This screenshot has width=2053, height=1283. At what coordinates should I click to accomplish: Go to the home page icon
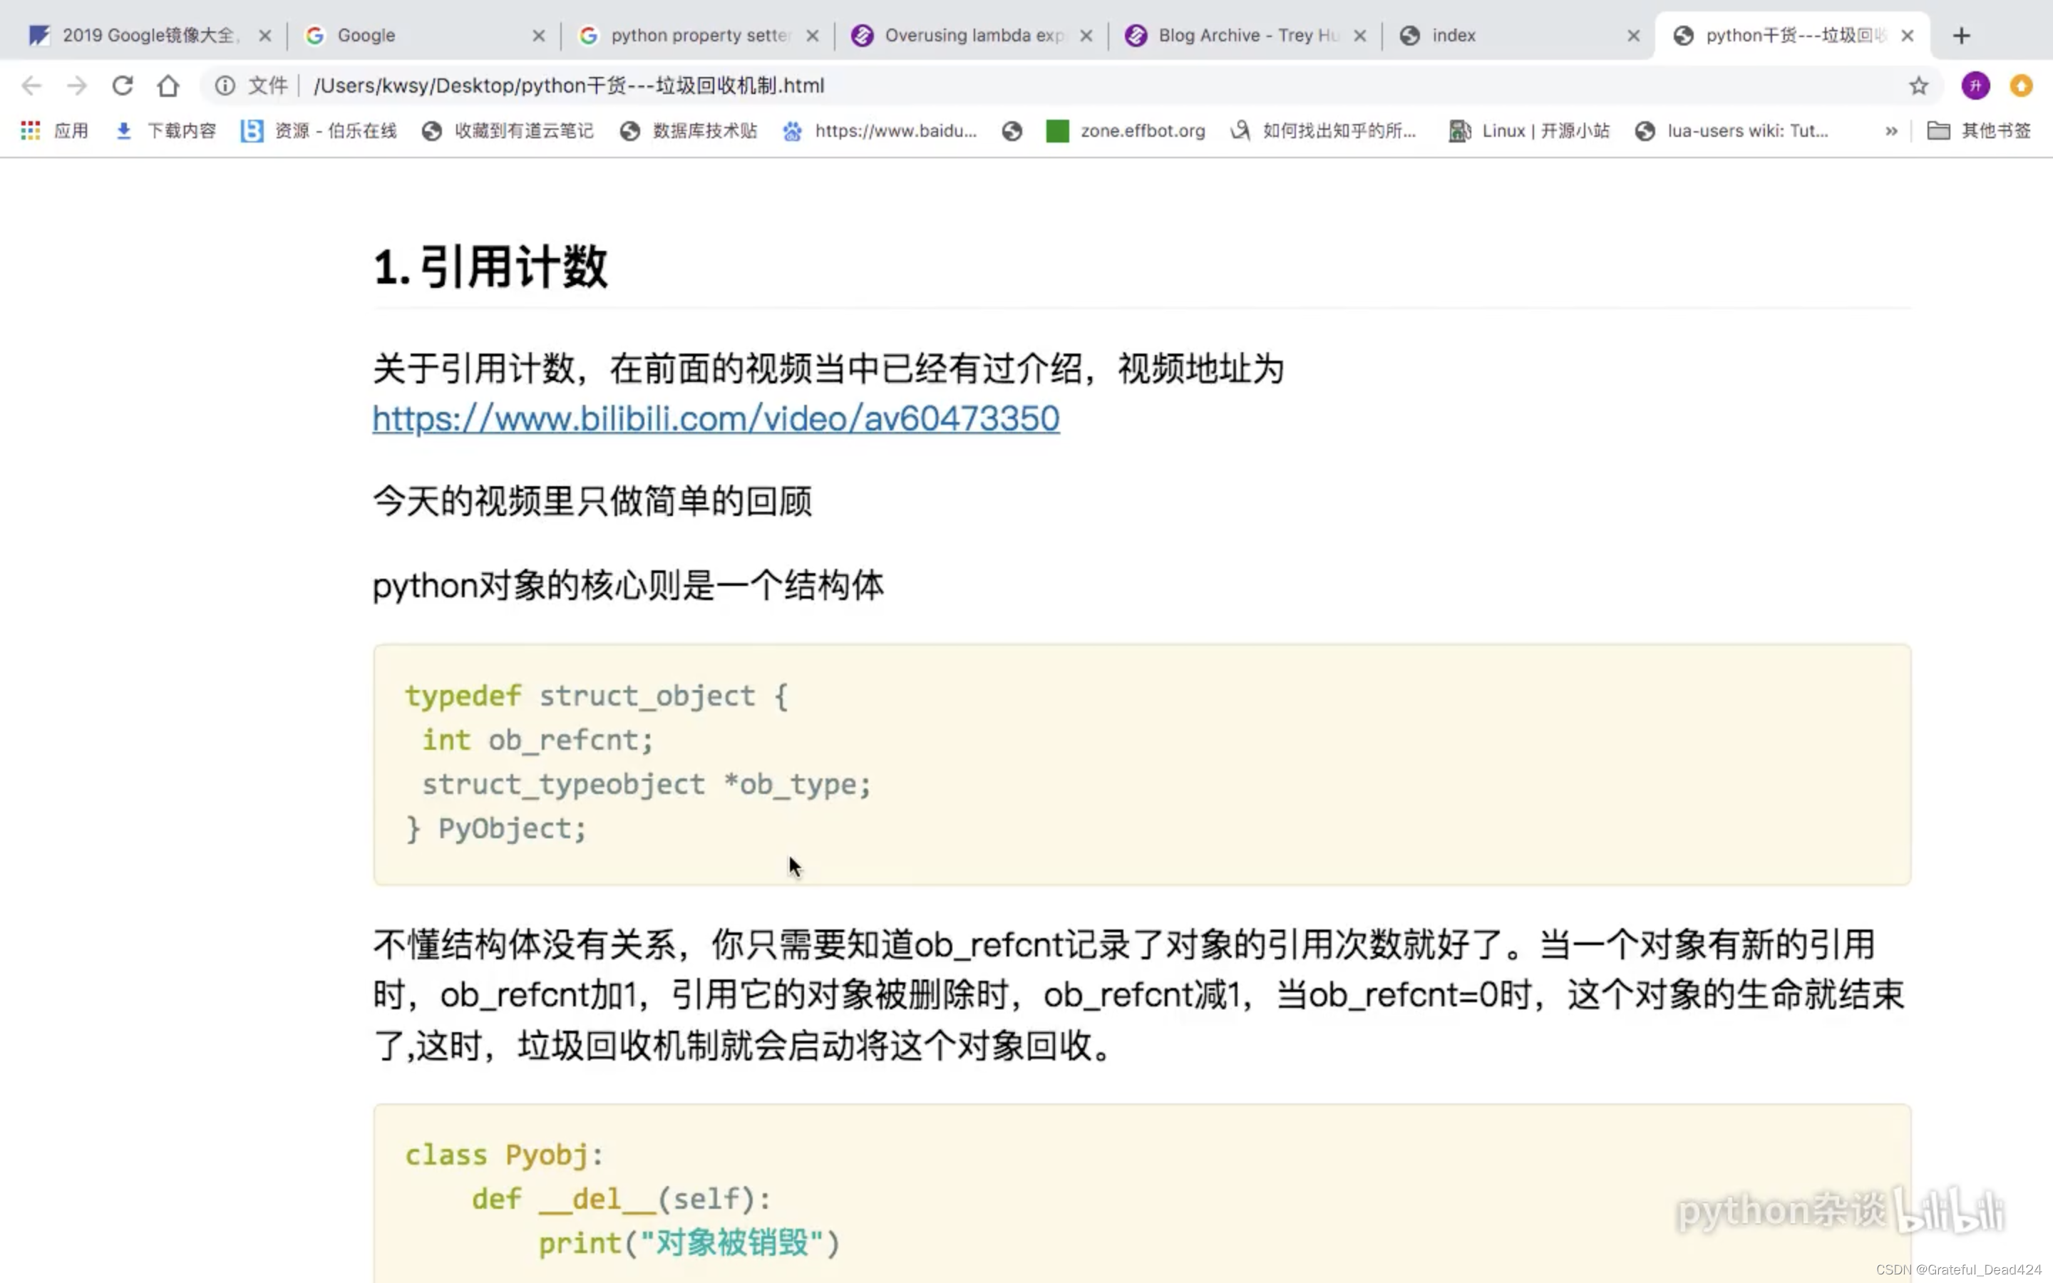coord(168,86)
